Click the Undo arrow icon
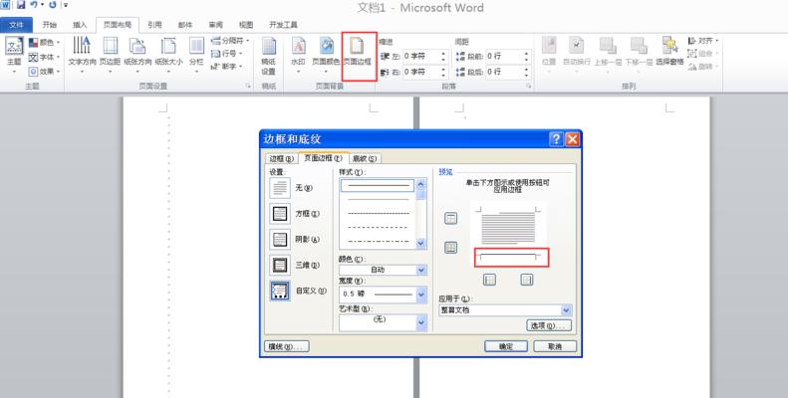The height and width of the screenshot is (398, 788). [x=34, y=5]
